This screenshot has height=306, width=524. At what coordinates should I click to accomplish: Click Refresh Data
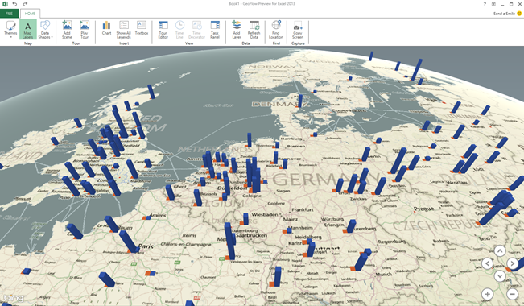(x=254, y=30)
